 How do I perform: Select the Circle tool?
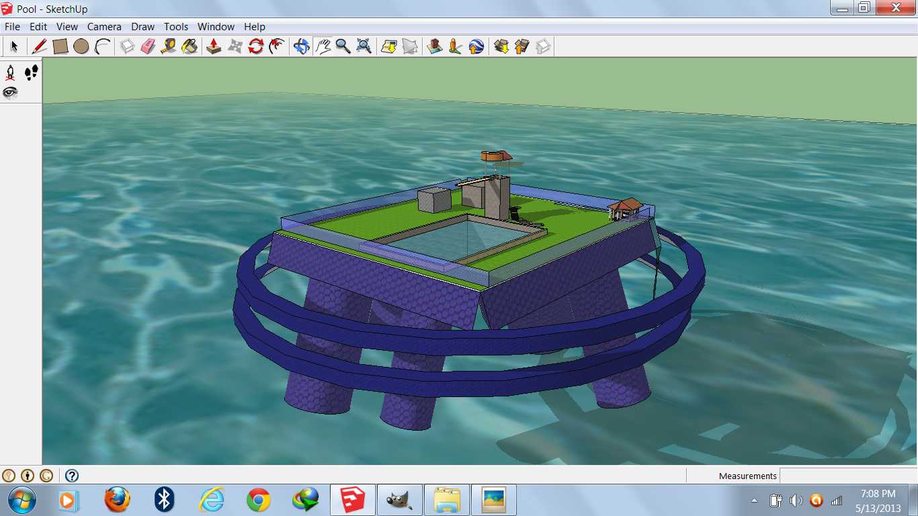pos(81,46)
